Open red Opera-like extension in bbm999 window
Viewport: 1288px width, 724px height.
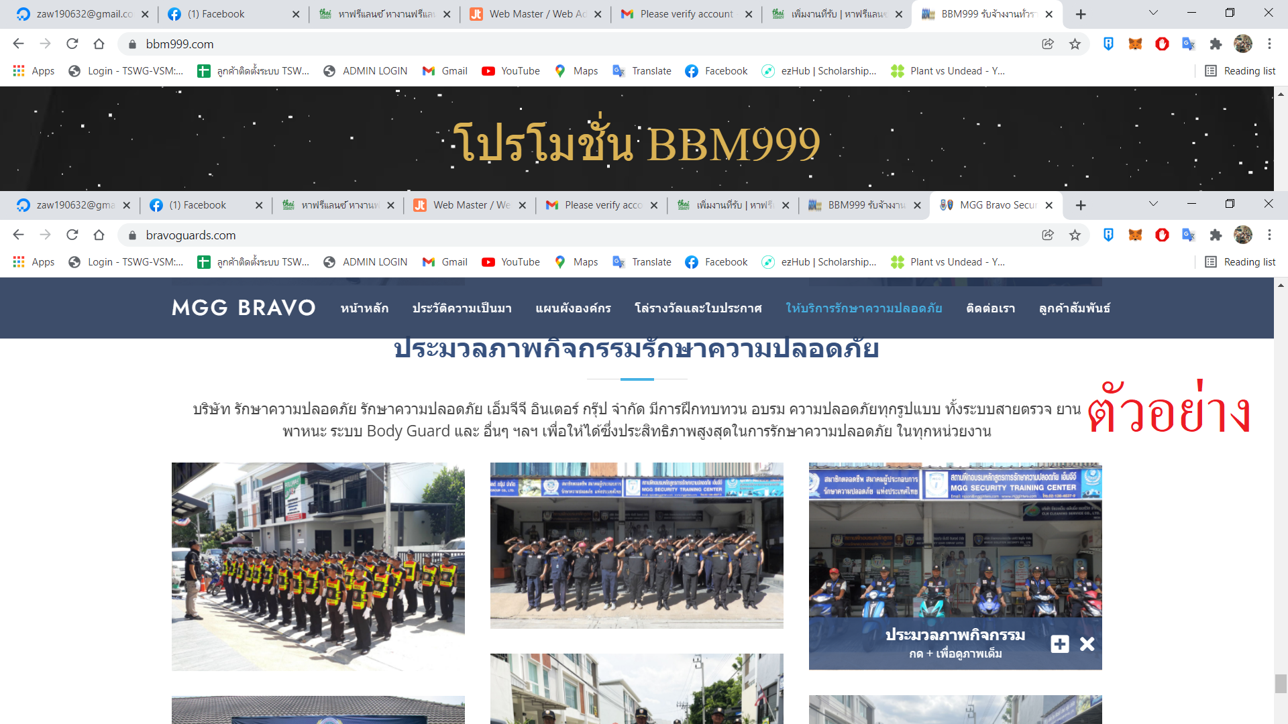(1162, 44)
